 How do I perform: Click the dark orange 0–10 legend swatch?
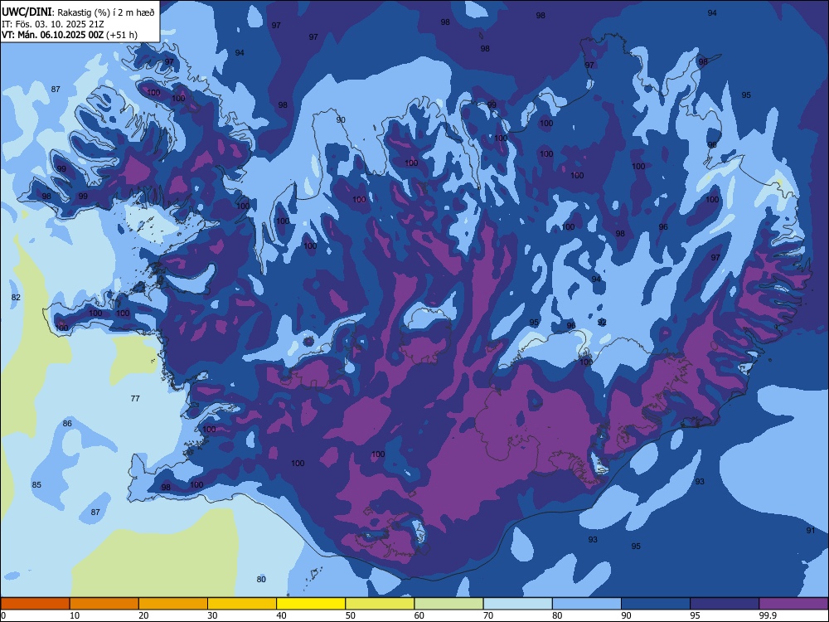click(35, 604)
